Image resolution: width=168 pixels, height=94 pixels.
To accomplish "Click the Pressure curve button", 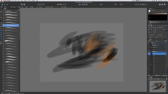I will click(x=161, y=37).
